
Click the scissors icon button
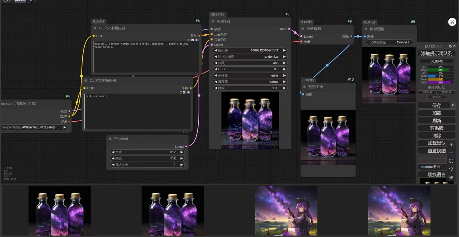tap(452, 22)
